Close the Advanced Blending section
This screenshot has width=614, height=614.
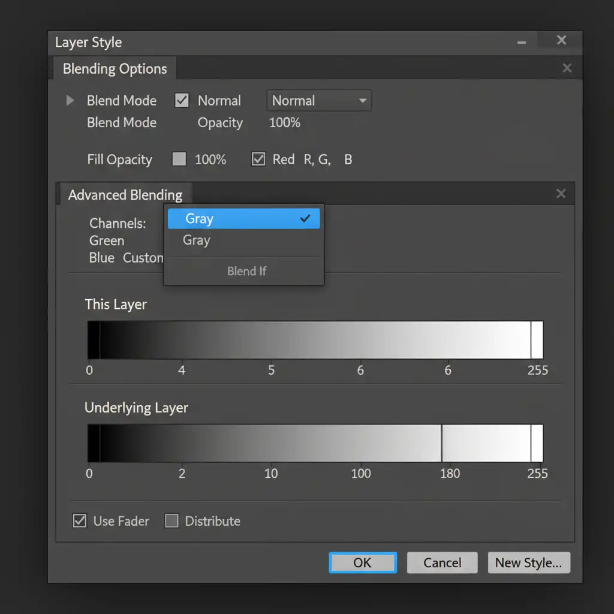(561, 194)
